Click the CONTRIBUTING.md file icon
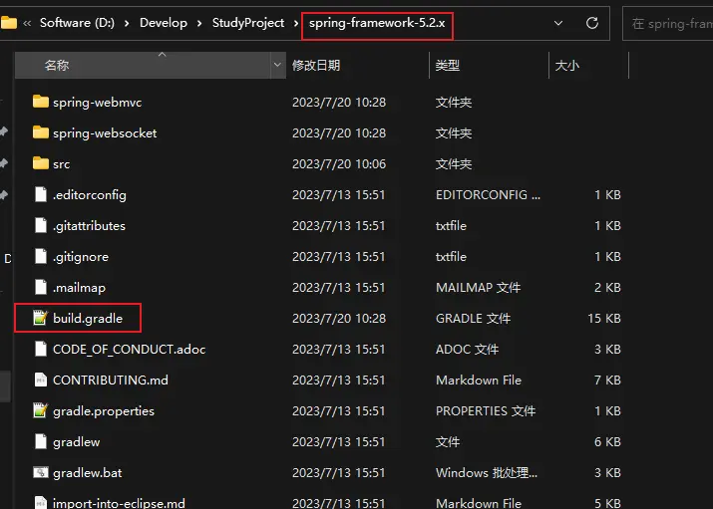Viewport: 713px width, 509px height. [41, 380]
